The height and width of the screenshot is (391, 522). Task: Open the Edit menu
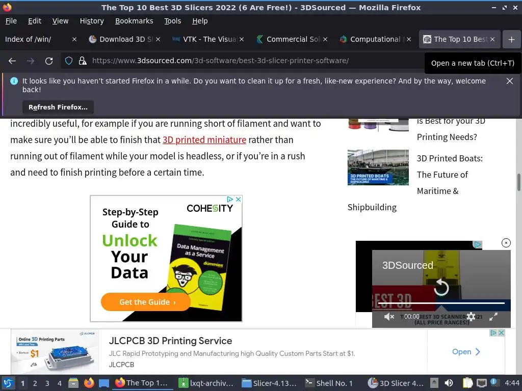tap(35, 21)
